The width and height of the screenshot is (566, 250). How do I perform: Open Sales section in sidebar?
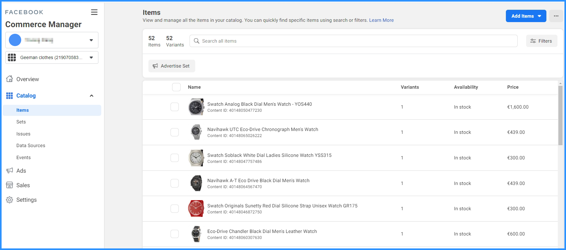[x=23, y=185]
